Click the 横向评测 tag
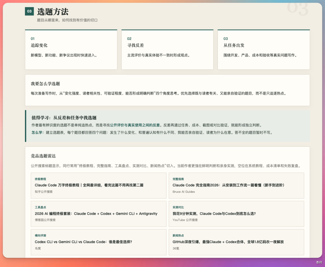325x267 pixels. [40, 235]
